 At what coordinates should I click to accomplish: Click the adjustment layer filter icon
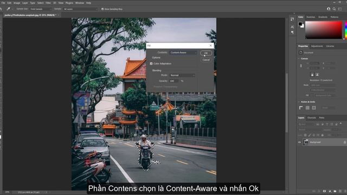(323, 125)
